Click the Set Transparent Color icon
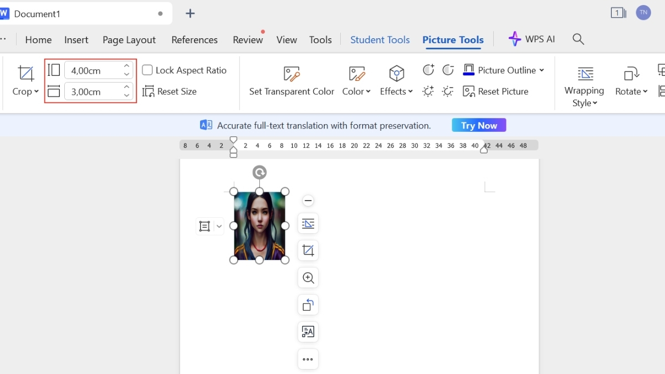 pyautogui.click(x=291, y=74)
